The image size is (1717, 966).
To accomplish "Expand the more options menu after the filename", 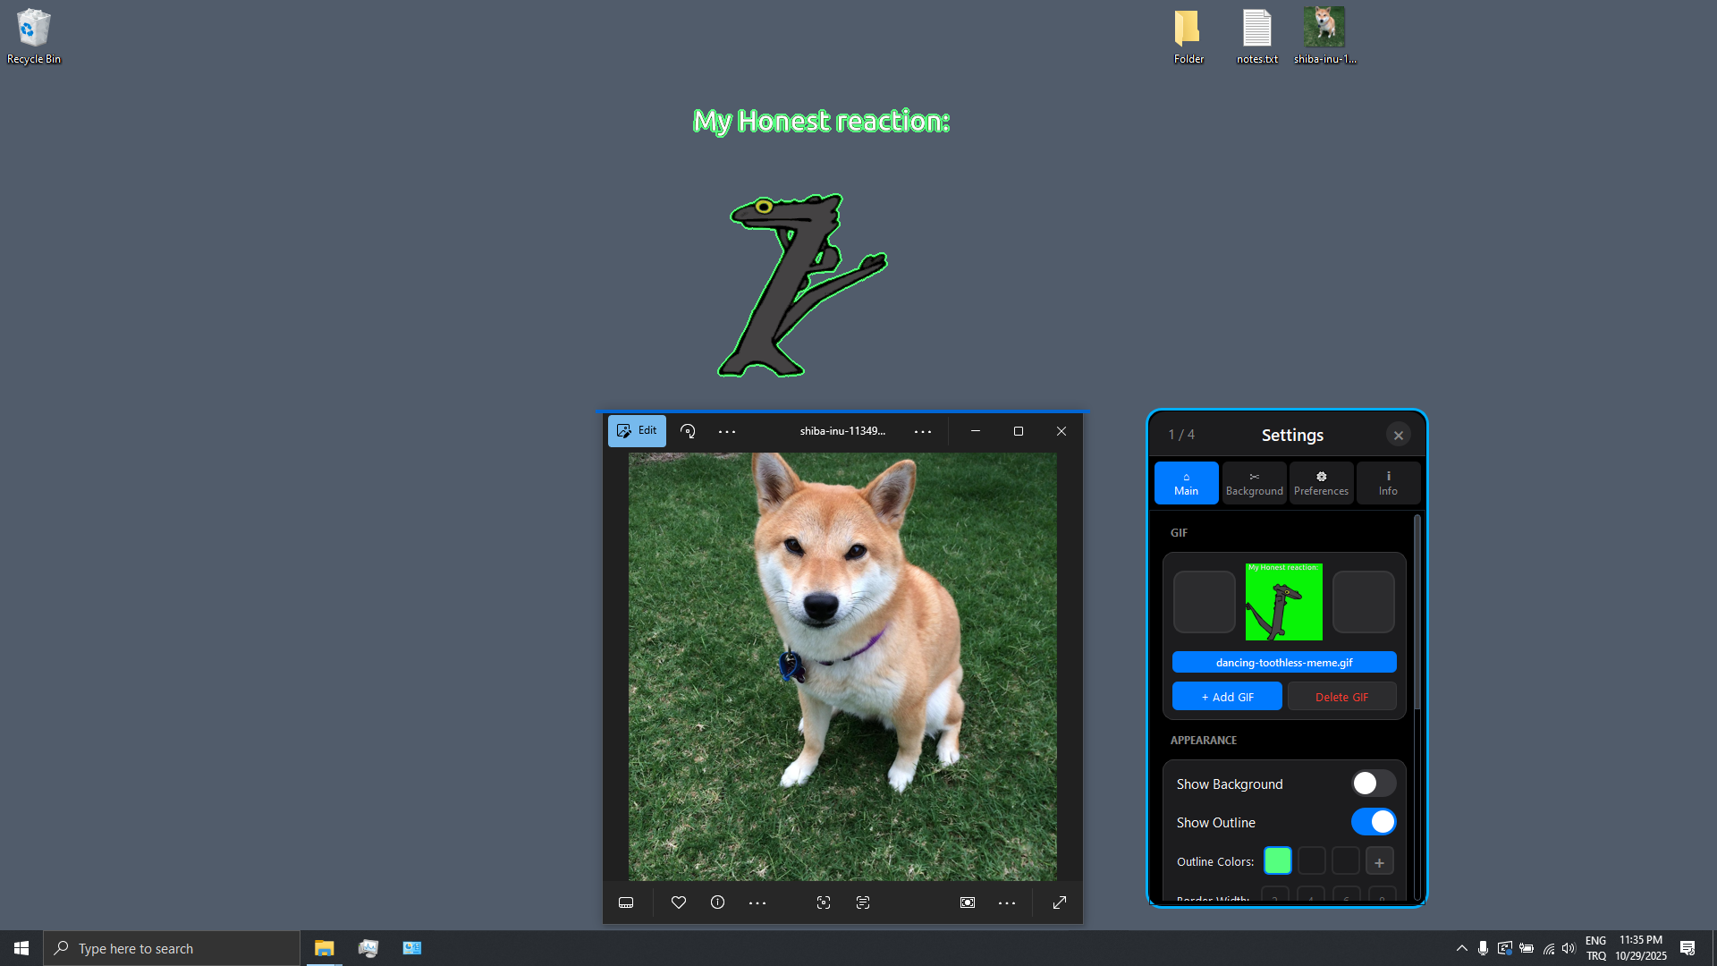I will (923, 431).
